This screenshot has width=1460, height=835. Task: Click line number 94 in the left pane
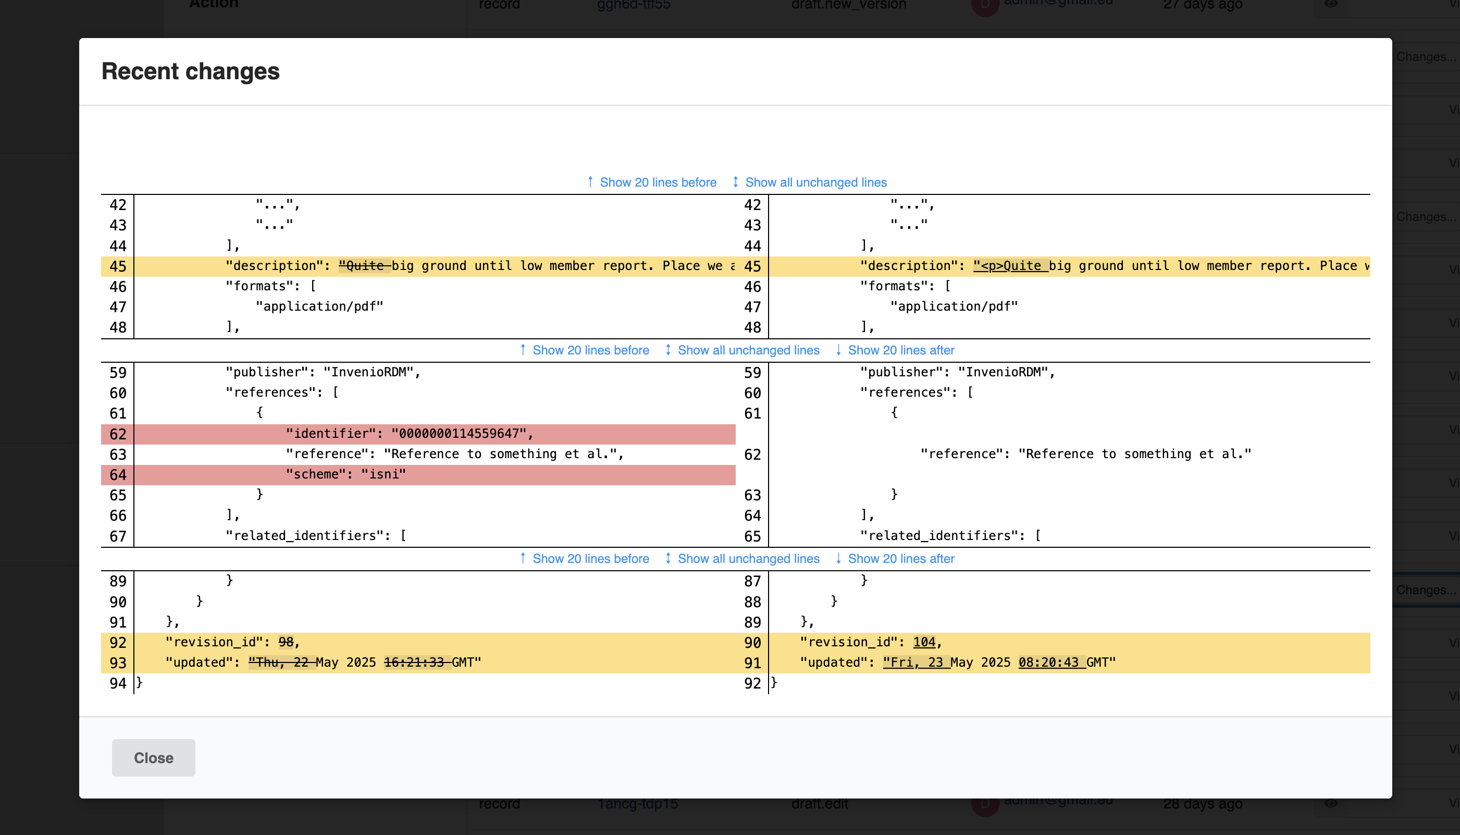[x=118, y=684]
